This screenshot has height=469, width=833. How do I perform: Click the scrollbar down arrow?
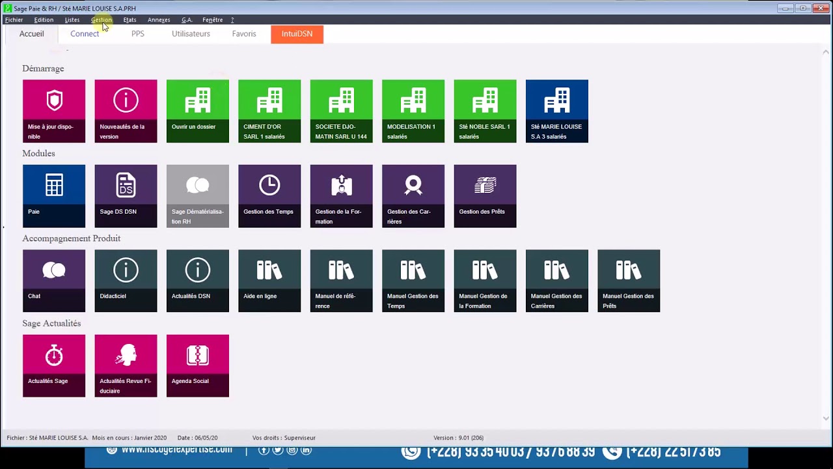pos(826,419)
